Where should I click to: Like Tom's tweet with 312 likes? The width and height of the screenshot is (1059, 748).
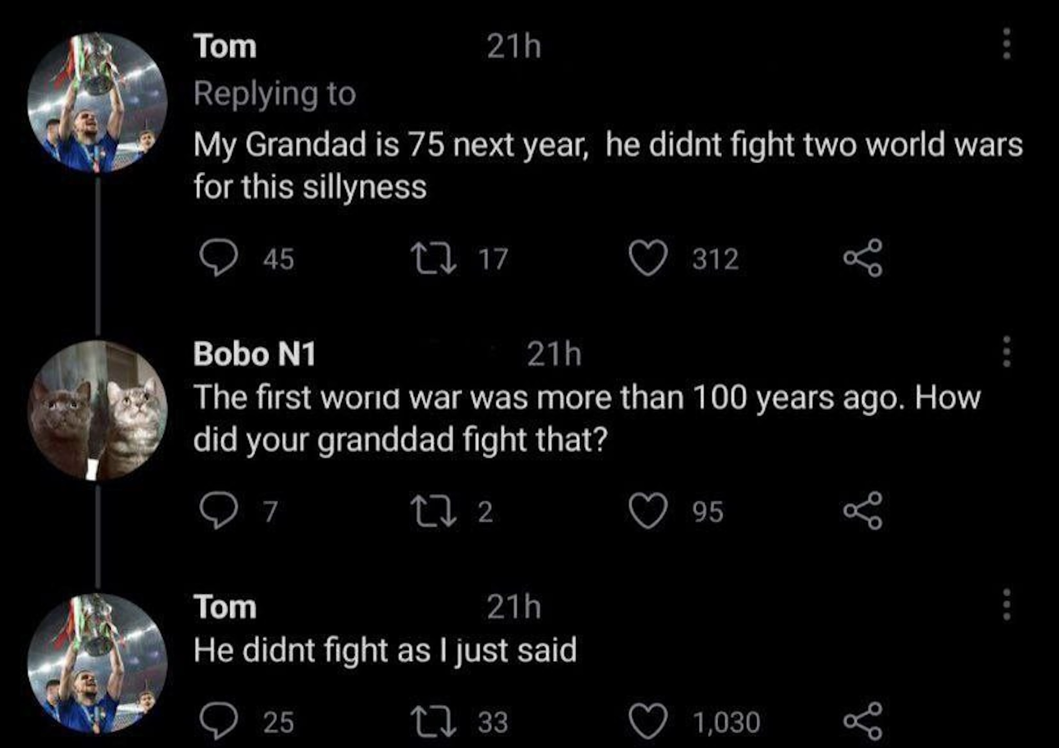(648, 258)
